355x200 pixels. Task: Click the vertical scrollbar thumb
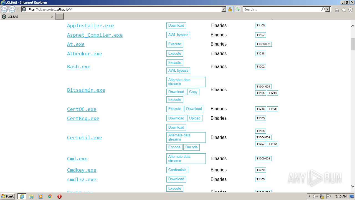click(353, 44)
